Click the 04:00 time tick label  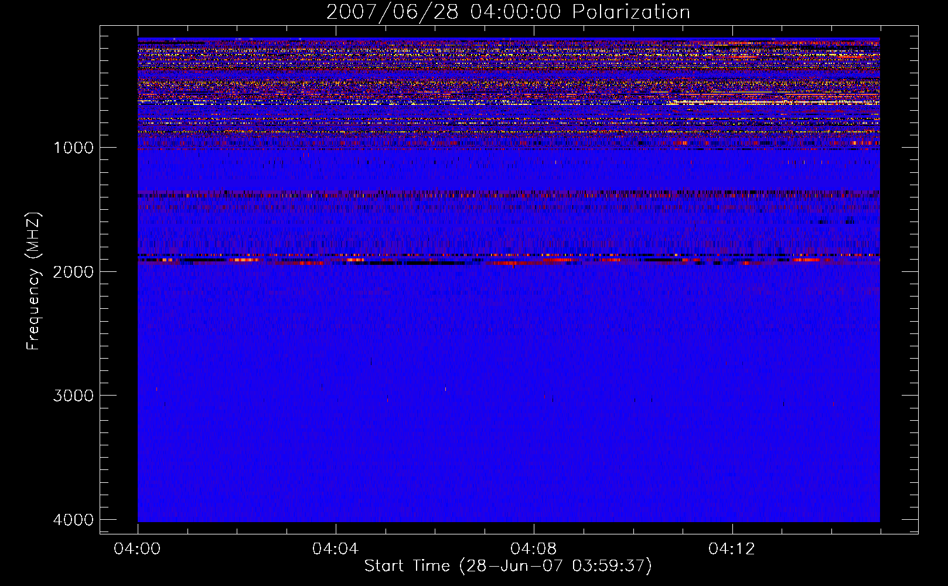click(137, 549)
